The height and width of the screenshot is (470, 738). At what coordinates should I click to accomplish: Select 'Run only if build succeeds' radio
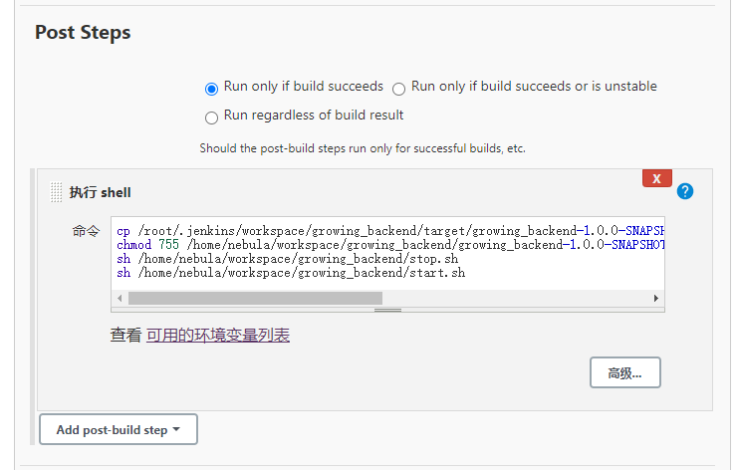pos(211,88)
